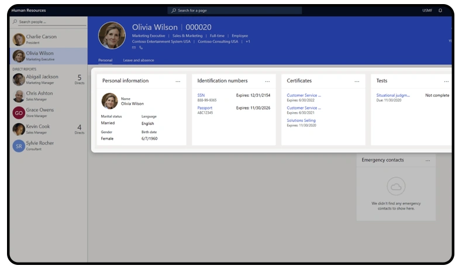Screen dimensions: 462x269
Task: Click the search people magnifier icon
Action: pos(15,22)
